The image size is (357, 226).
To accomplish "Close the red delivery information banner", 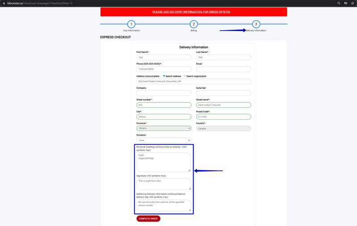I will coord(284,11).
